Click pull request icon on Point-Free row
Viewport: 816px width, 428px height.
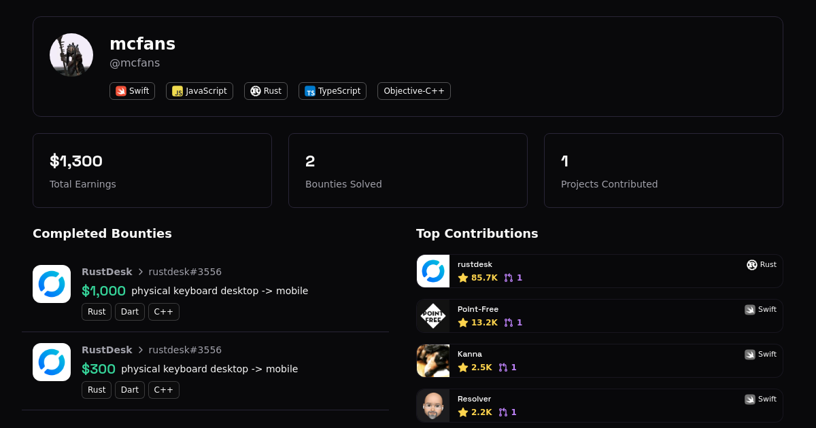pyautogui.click(x=509, y=323)
